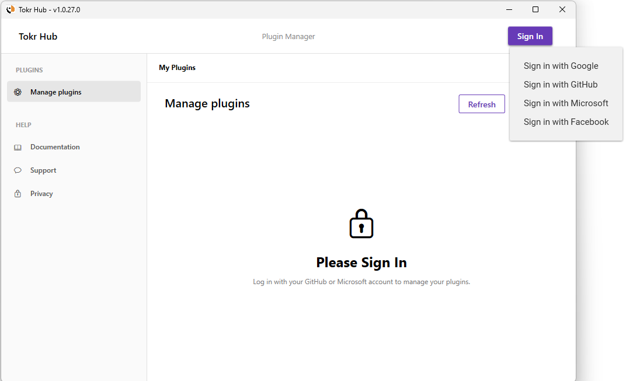Select Manage plugins in the sidebar
The height and width of the screenshot is (381, 626).
(55, 92)
